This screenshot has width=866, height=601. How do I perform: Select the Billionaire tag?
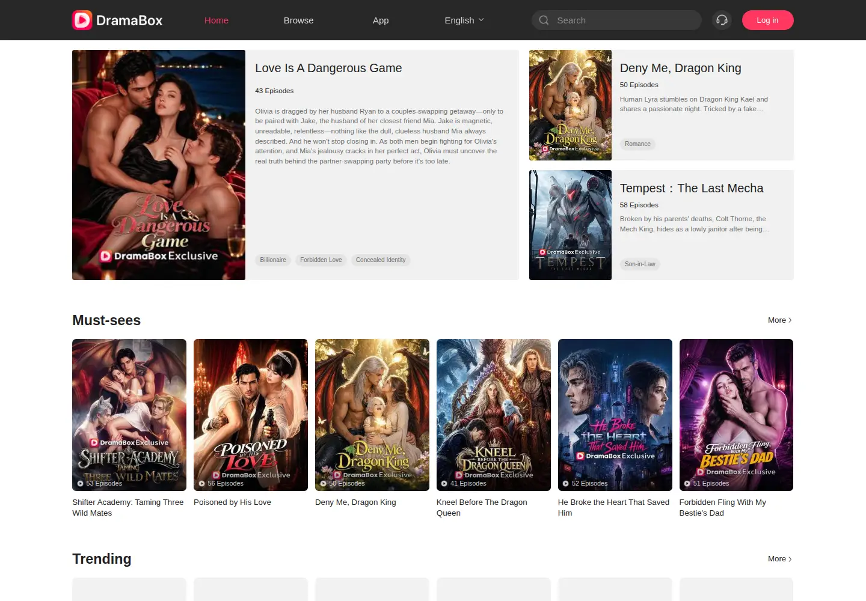pos(273,260)
